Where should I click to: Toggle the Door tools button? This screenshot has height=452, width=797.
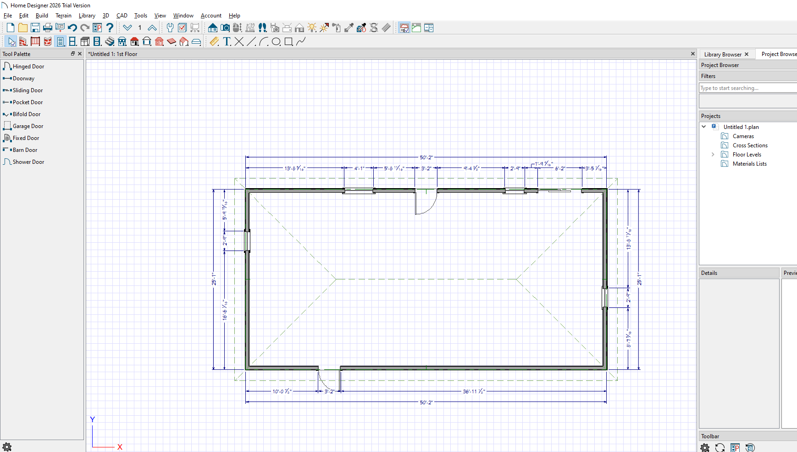pos(60,42)
